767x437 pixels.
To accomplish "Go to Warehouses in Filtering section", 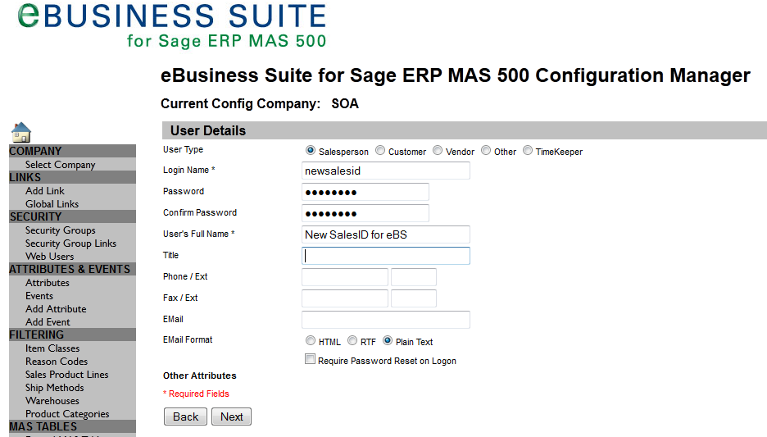I will (x=52, y=401).
